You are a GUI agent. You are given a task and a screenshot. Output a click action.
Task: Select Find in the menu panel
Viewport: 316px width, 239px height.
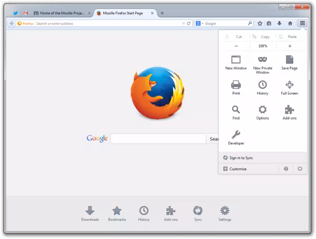(x=236, y=113)
